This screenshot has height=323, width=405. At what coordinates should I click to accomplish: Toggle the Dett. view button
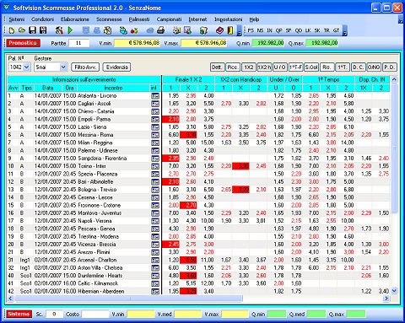tap(217, 67)
